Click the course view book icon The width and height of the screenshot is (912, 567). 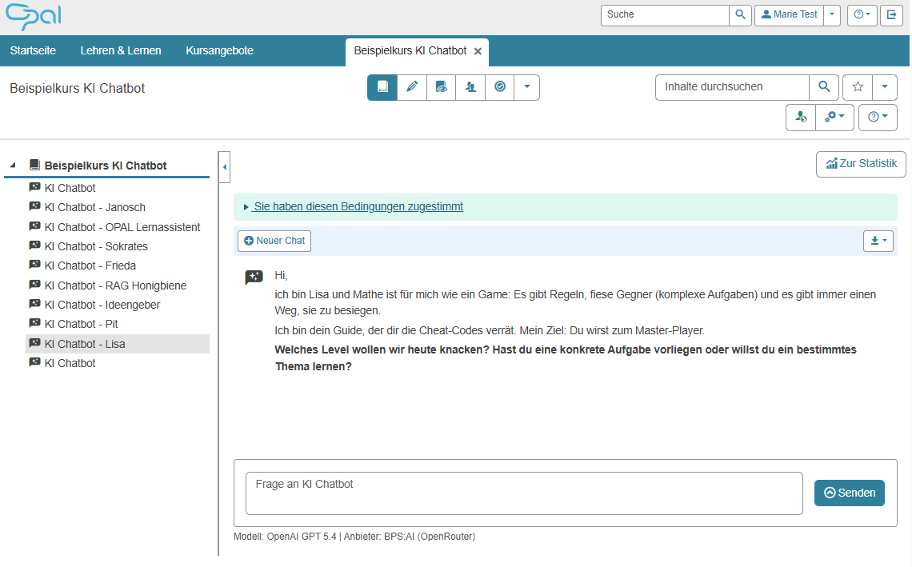click(382, 87)
